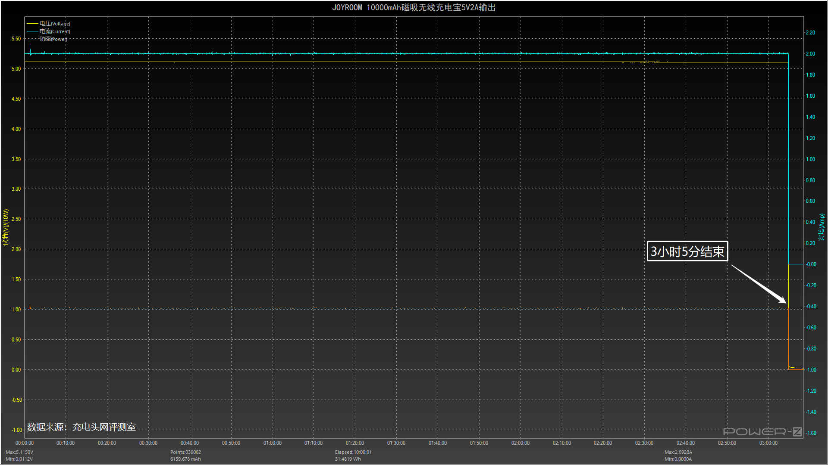The width and height of the screenshot is (828, 465).
Task: Click the 2.00 amp axis tick
Action: coord(810,54)
